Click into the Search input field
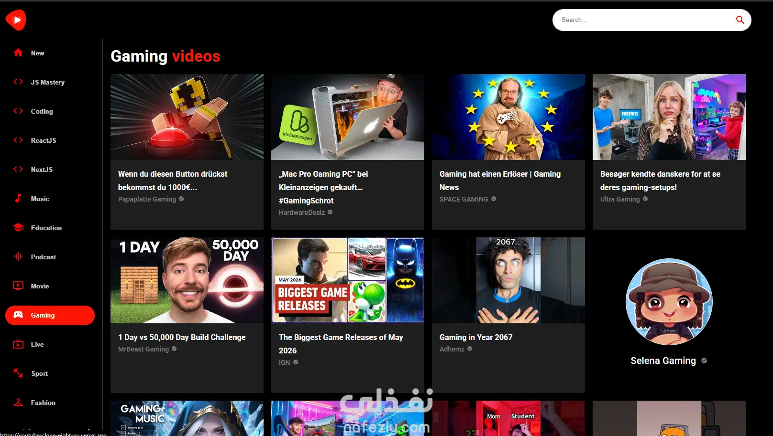This screenshot has width=773, height=436. [643, 20]
